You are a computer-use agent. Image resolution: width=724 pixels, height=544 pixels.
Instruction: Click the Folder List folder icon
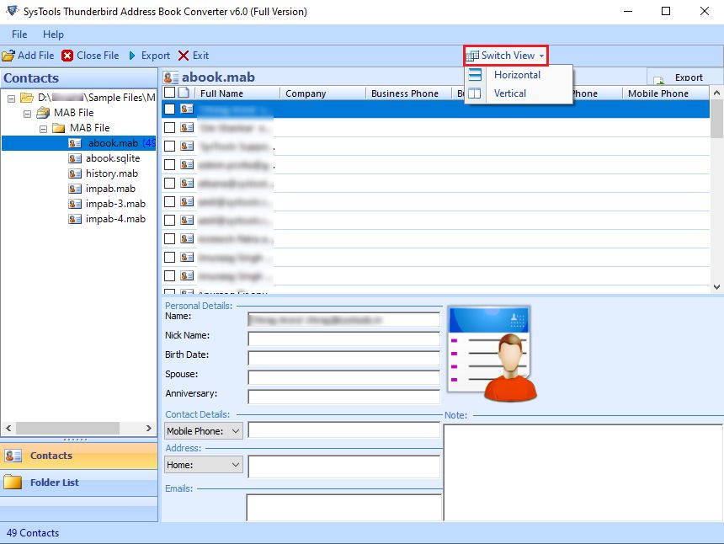[x=13, y=483]
